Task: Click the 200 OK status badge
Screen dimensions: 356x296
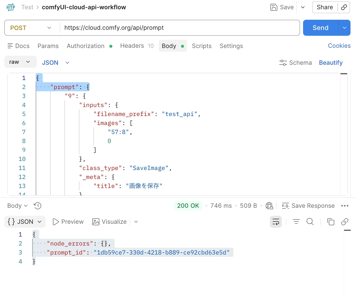Action: pyautogui.click(x=188, y=206)
